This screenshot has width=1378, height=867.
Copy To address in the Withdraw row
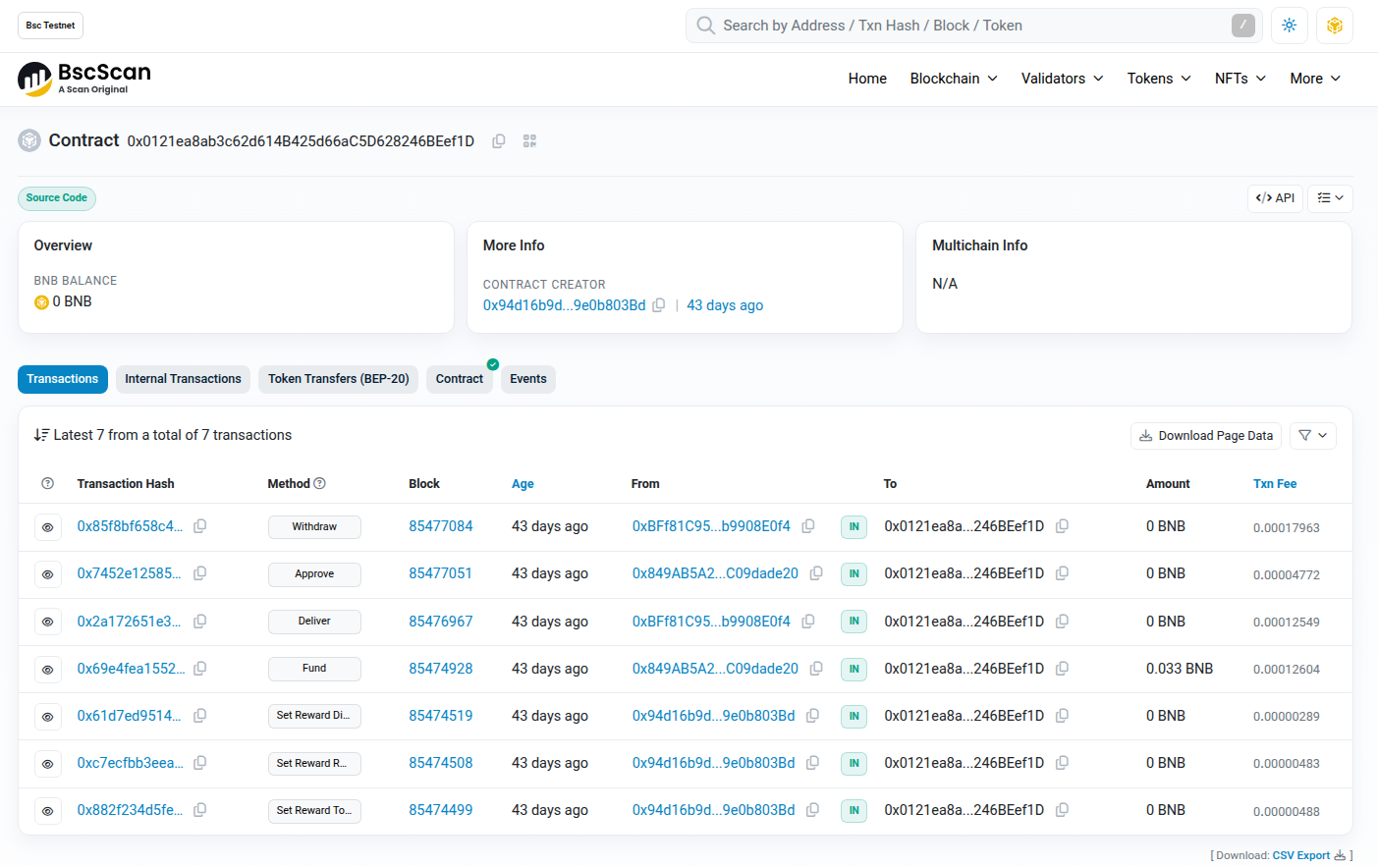tap(1063, 526)
